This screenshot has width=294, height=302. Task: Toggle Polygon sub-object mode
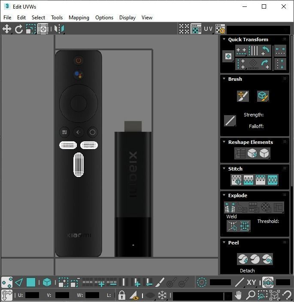click(31, 283)
